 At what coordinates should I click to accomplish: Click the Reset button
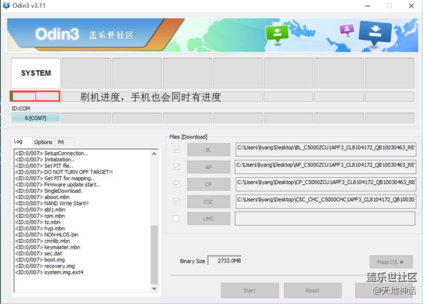pos(312,290)
